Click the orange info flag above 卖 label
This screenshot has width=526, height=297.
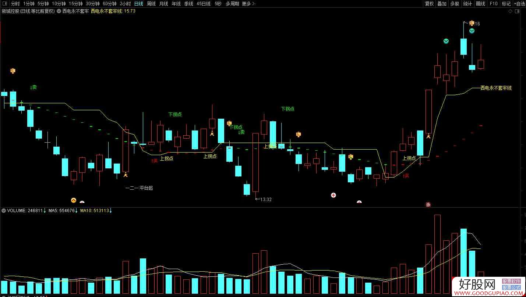(x=13, y=71)
